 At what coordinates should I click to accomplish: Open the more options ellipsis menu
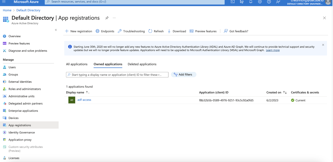[x=114, y=18]
